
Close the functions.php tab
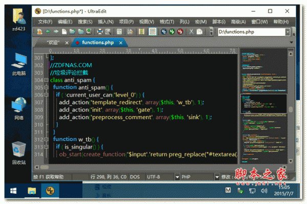(x=121, y=43)
